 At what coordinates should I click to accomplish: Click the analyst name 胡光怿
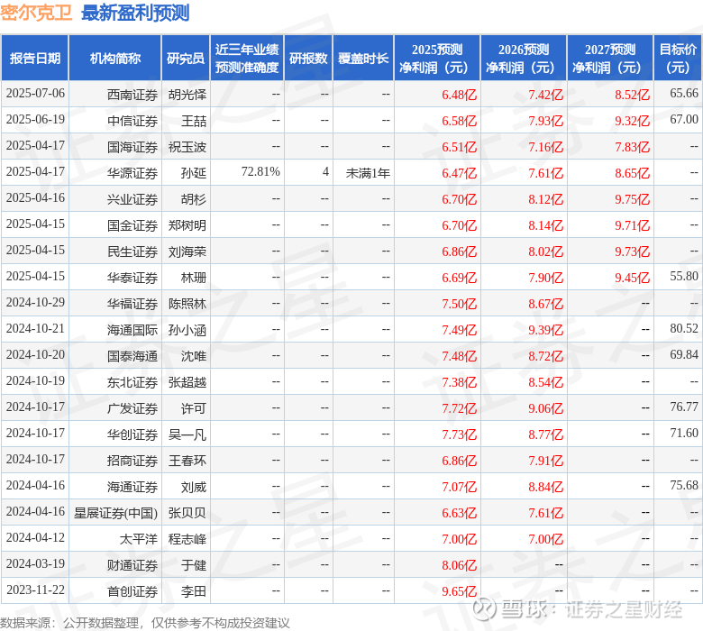point(187,95)
